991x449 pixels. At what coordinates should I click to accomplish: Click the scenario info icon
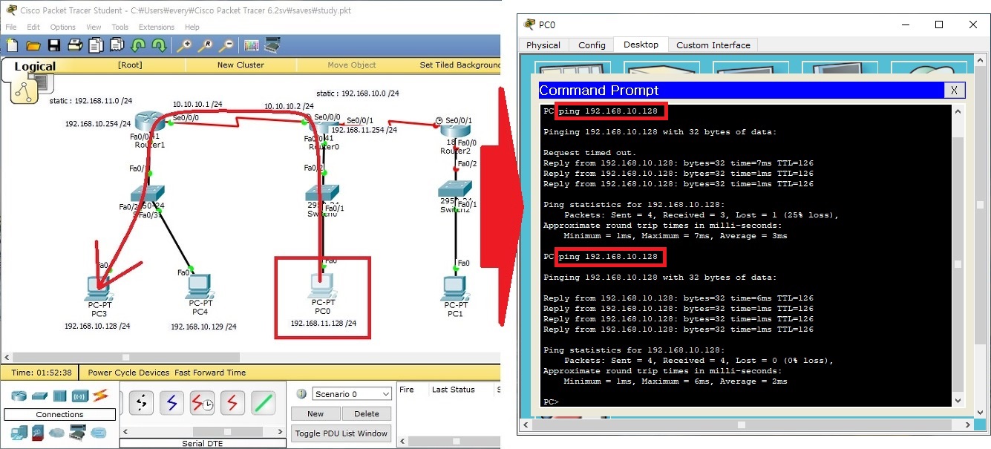pos(301,393)
